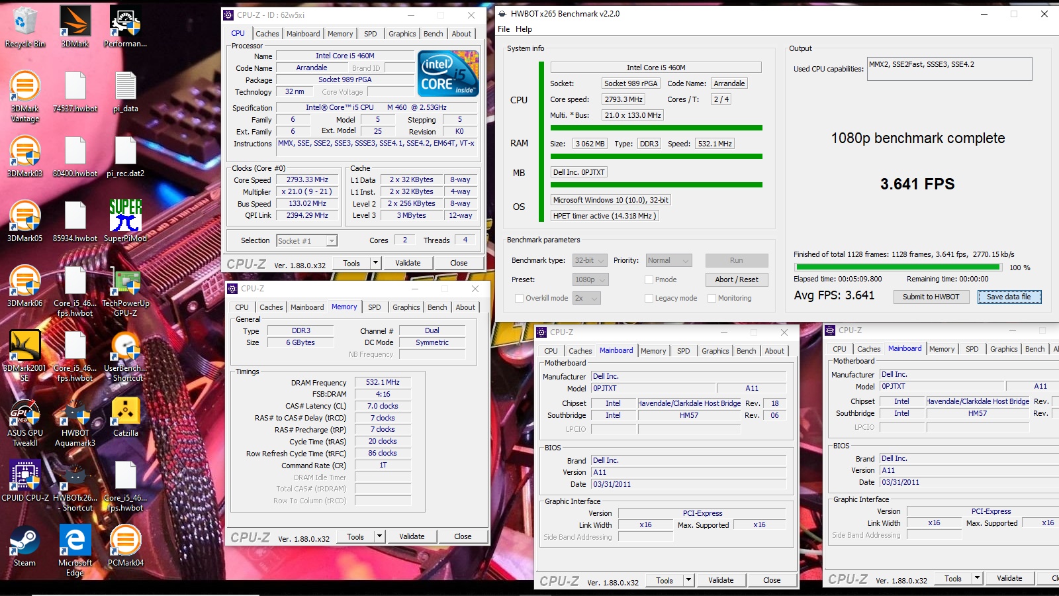The image size is (1059, 596).
Task: Open the Steam desktop icon
Action: click(25, 546)
